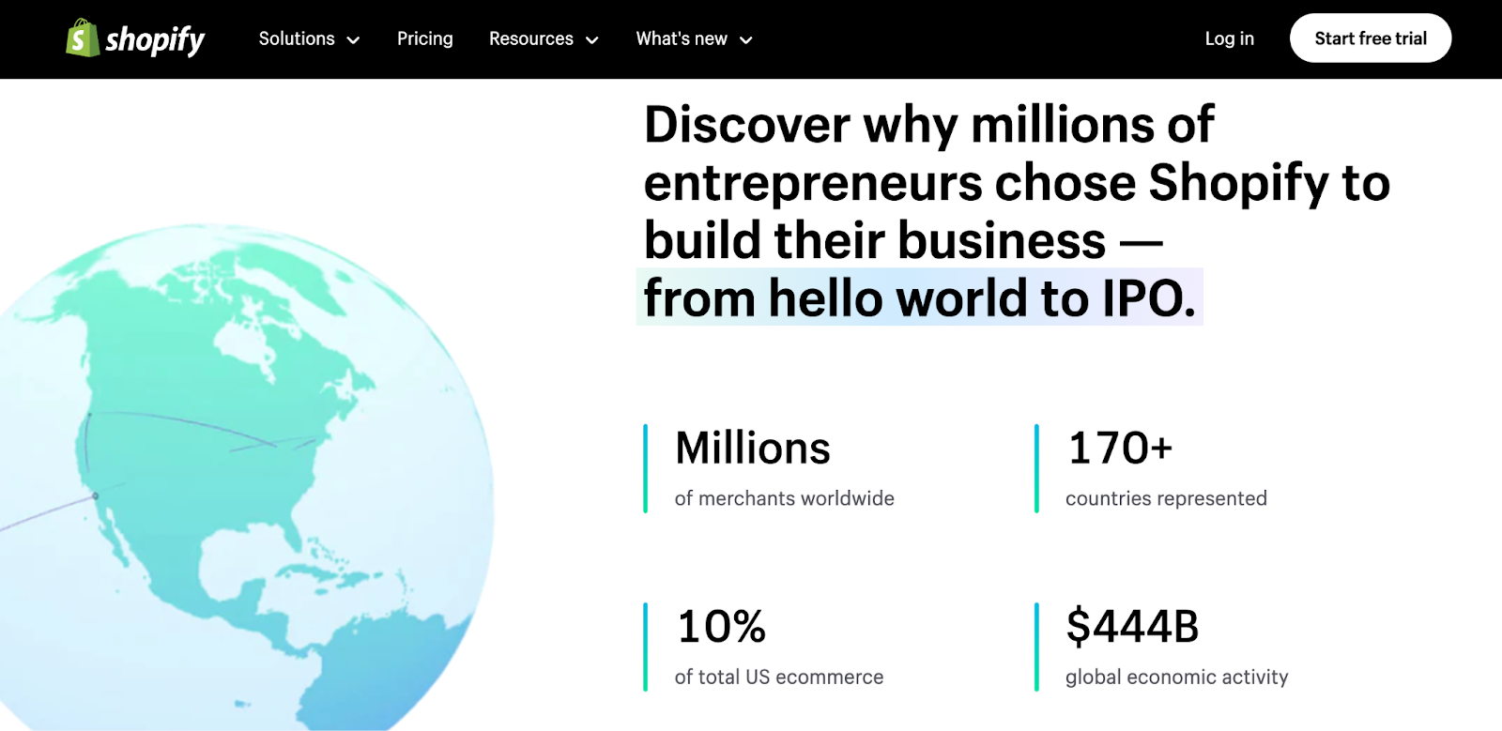Open the Solutions menu

[x=297, y=38]
